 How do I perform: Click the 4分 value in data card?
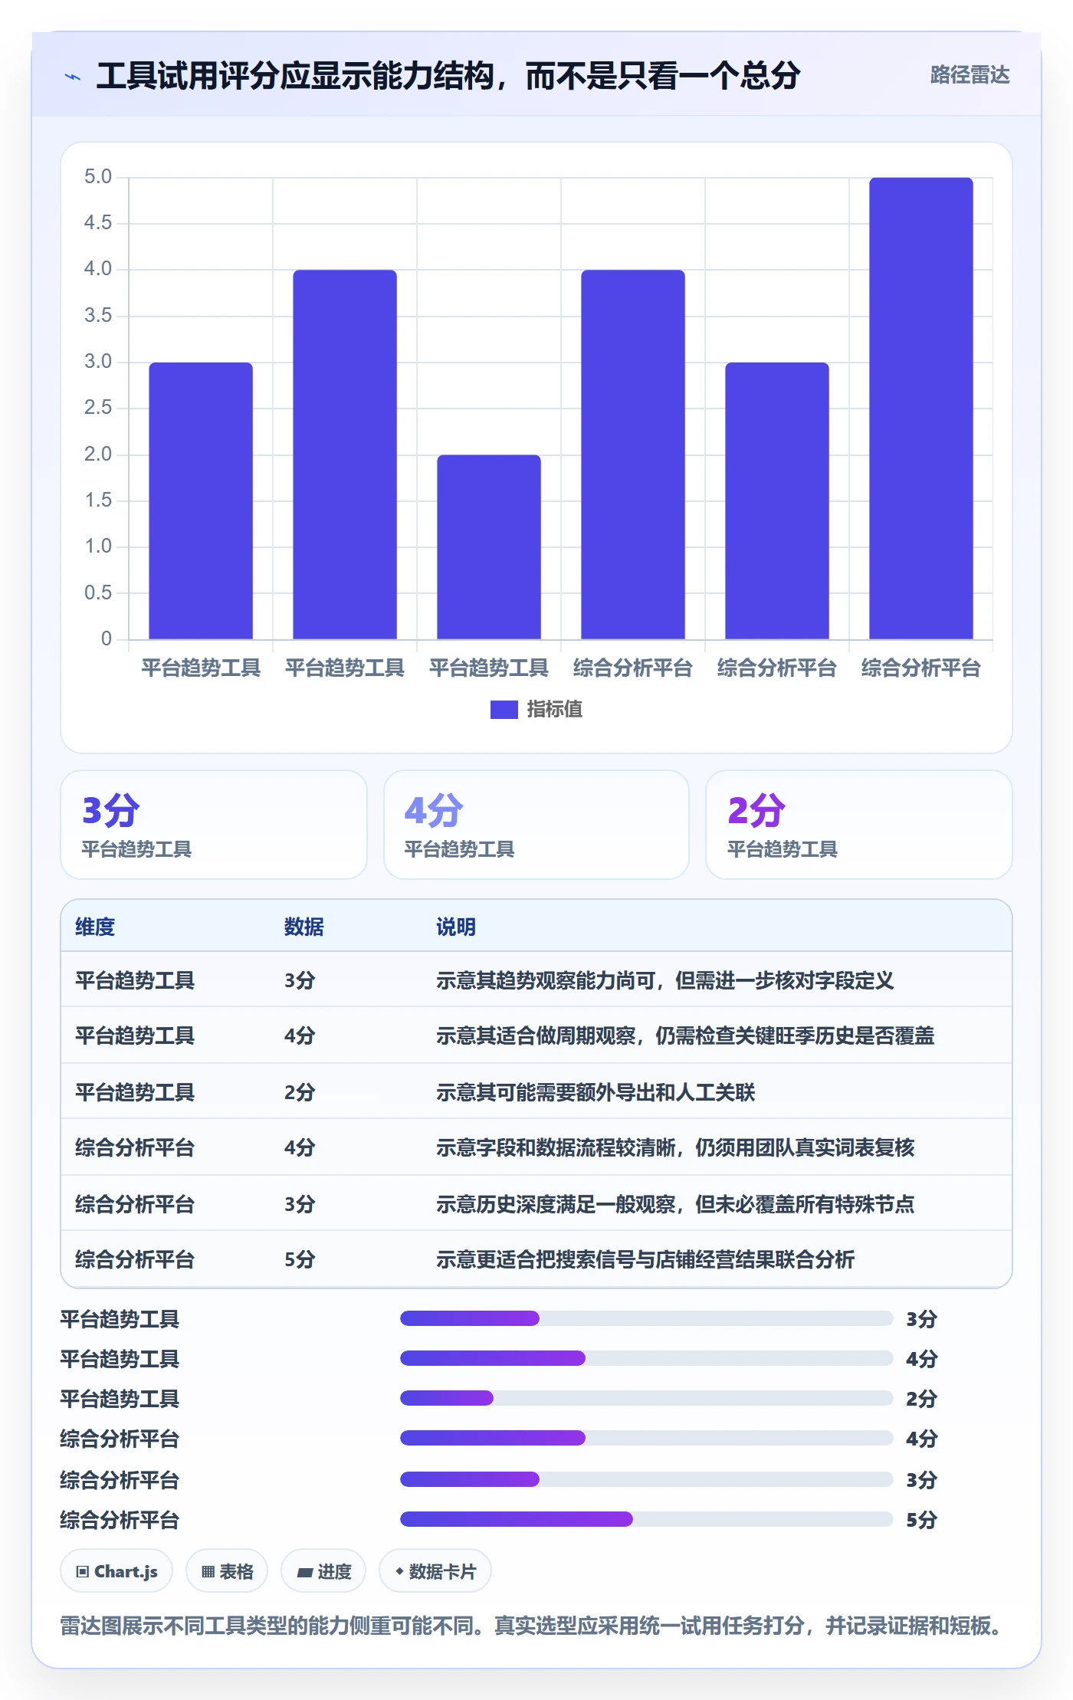coord(434,810)
